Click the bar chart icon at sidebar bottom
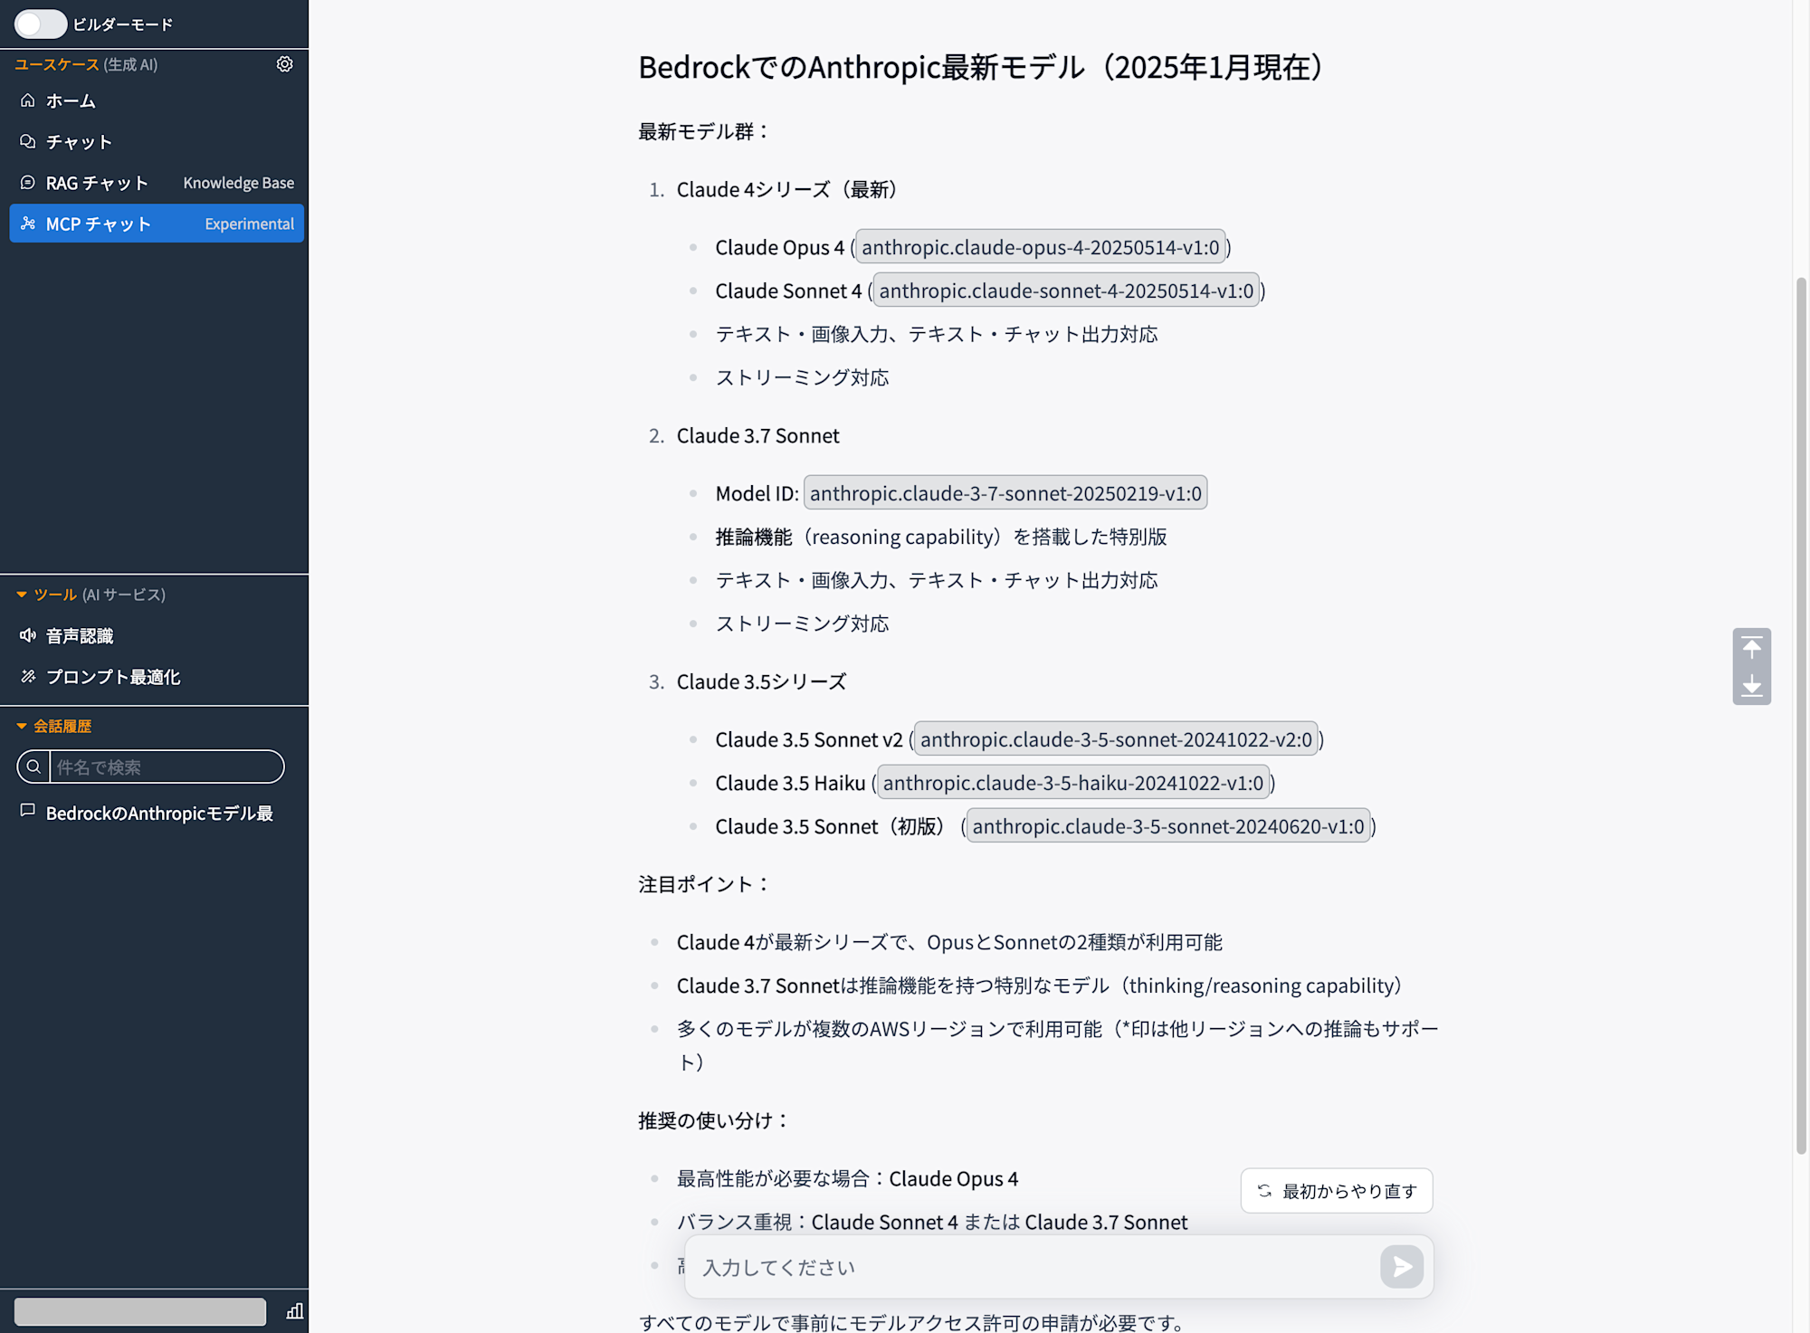1810x1333 pixels. click(x=294, y=1311)
